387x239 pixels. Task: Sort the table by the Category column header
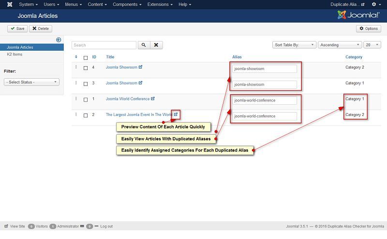point(354,57)
